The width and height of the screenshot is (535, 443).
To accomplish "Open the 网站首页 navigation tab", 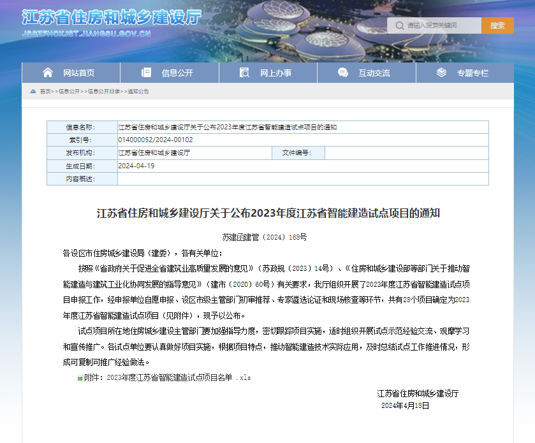I will (78, 73).
